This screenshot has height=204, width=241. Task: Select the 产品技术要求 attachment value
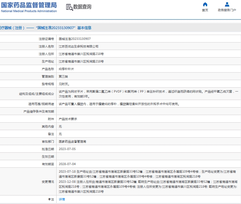coord(68,119)
